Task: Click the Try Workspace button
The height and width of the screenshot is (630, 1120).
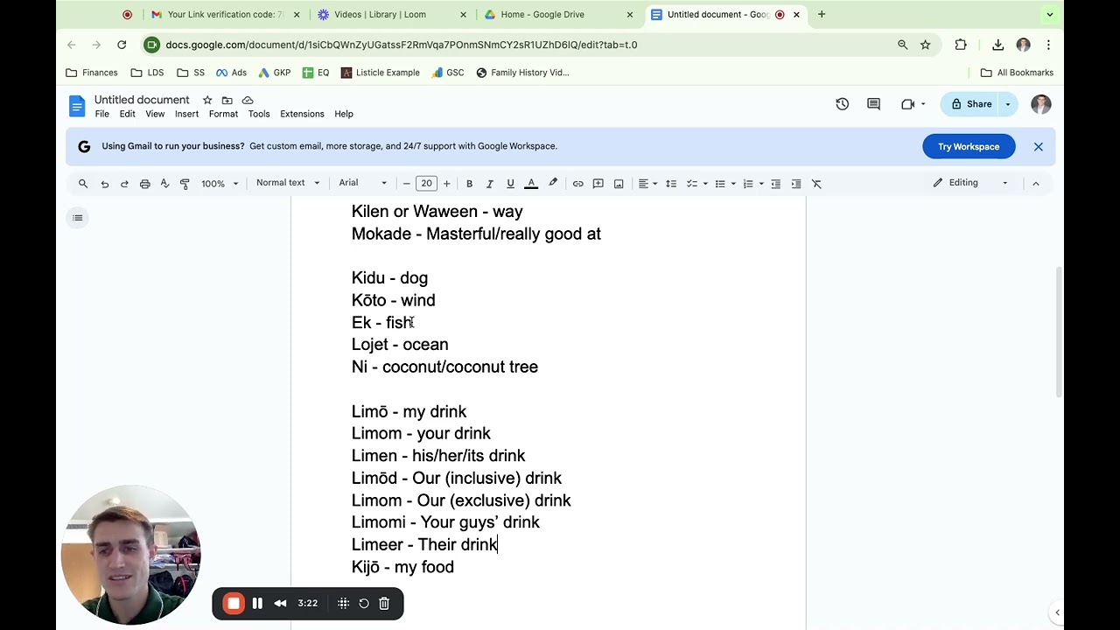Action: point(969,147)
